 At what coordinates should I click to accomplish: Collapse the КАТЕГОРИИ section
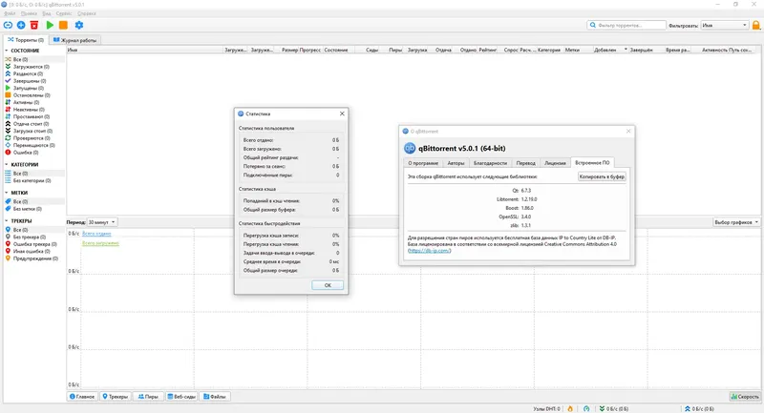point(7,164)
